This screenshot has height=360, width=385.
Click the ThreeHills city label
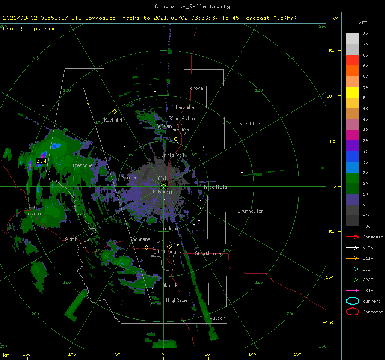[x=215, y=187]
